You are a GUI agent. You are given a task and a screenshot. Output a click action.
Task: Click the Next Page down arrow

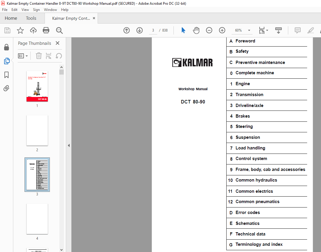(x=139, y=30)
